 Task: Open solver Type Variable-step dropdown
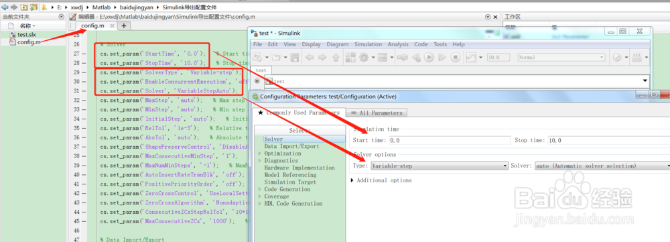(440, 166)
